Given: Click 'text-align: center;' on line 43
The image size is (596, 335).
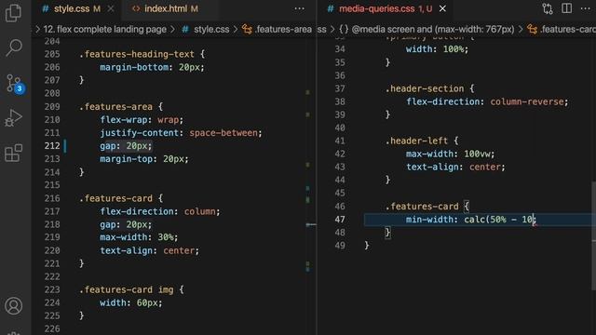Looking at the screenshot, I should [x=455, y=167].
